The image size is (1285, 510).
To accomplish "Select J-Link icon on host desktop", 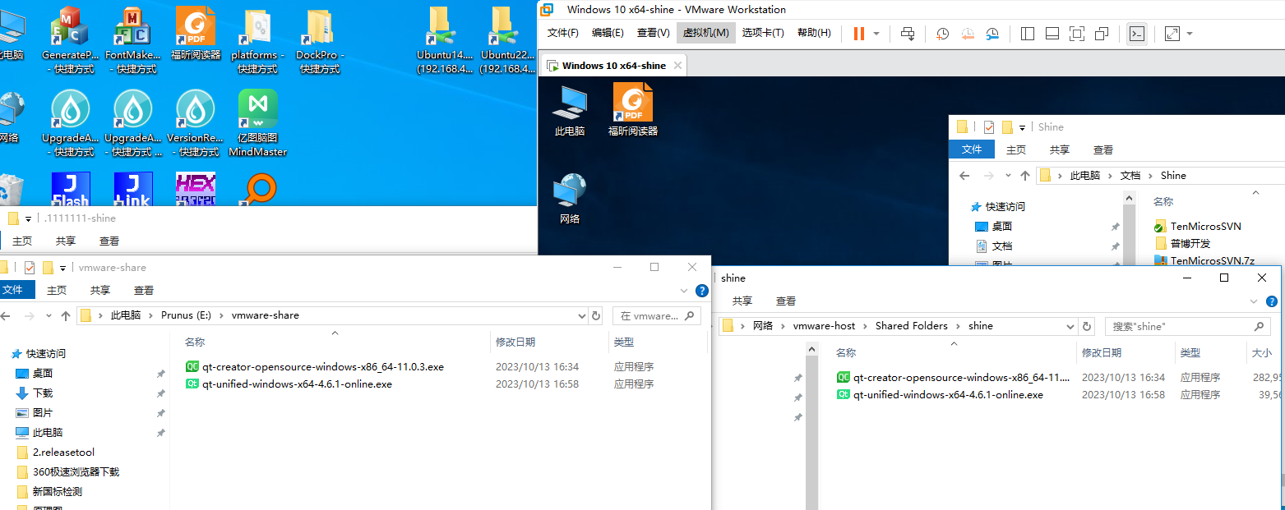I will (132, 189).
